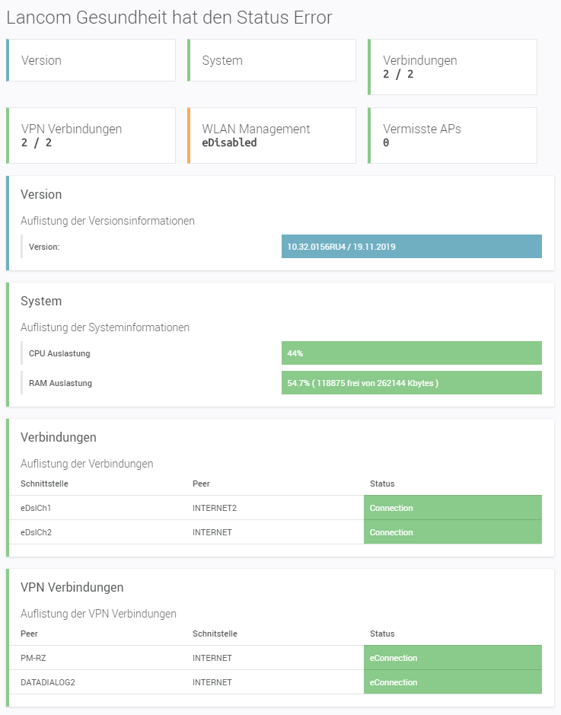Click the Lancom Gesundheit status heading
The width and height of the screenshot is (561, 715).
[169, 18]
